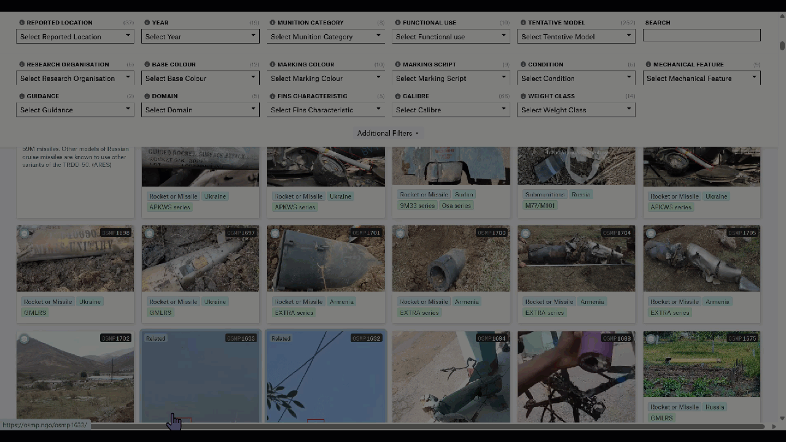
Task: Open the Select Guidance dropdown
Action: [x=75, y=110]
